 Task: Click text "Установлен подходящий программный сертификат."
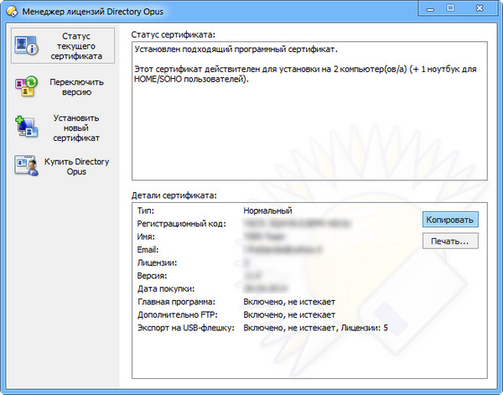pyautogui.click(x=236, y=49)
